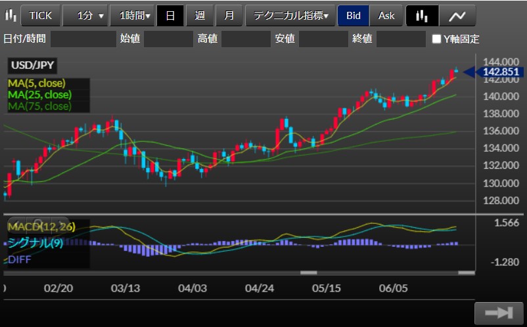Click the 06/05 date axis label
The width and height of the screenshot is (527, 327).
pyautogui.click(x=393, y=288)
